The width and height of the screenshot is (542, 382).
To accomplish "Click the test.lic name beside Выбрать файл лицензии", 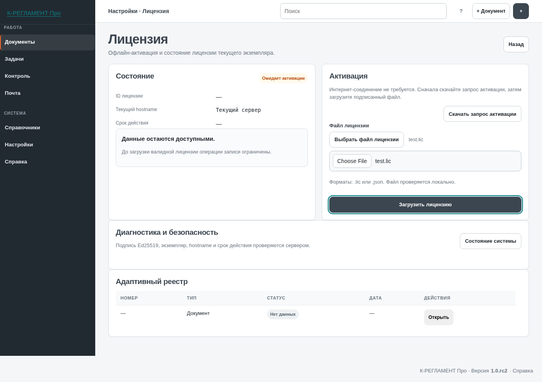I will 416,140.
